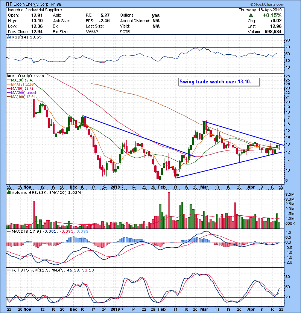Click the Chg value +0.02
Screen dimensions: 301x313
(276, 21)
